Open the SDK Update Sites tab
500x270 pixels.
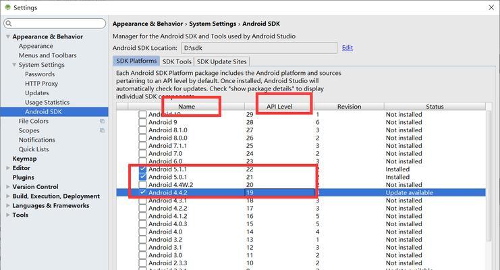click(221, 61)
